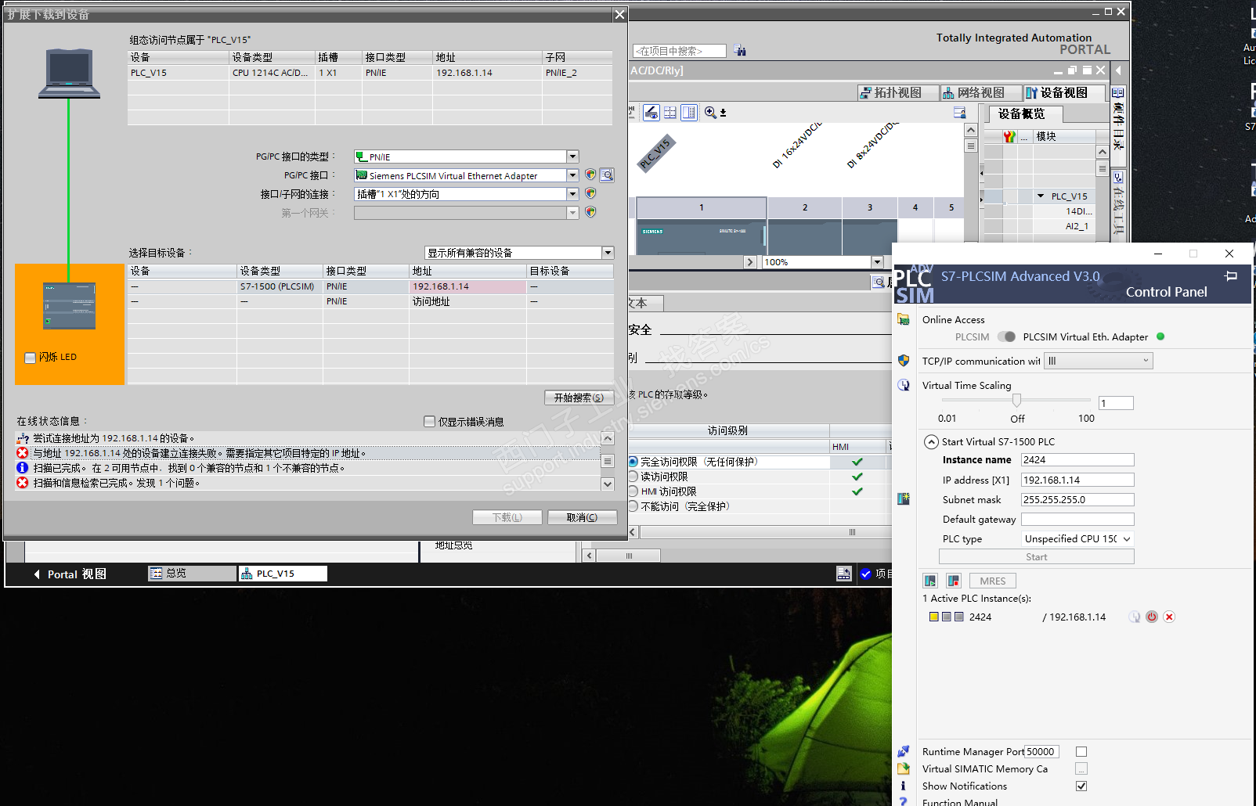Open the PLC type dropdown in PLCSIM

click(x=1077, y=538)
